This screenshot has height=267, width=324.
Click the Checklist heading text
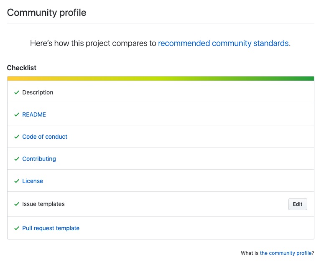pyautogui.click(x=22, y=68)
